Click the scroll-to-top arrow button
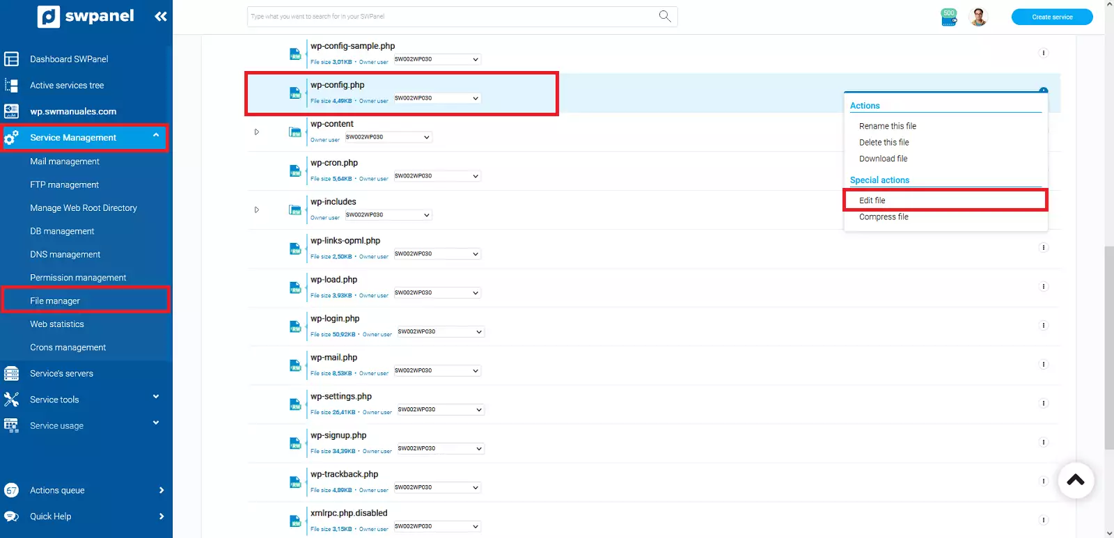 [1076, 480]
